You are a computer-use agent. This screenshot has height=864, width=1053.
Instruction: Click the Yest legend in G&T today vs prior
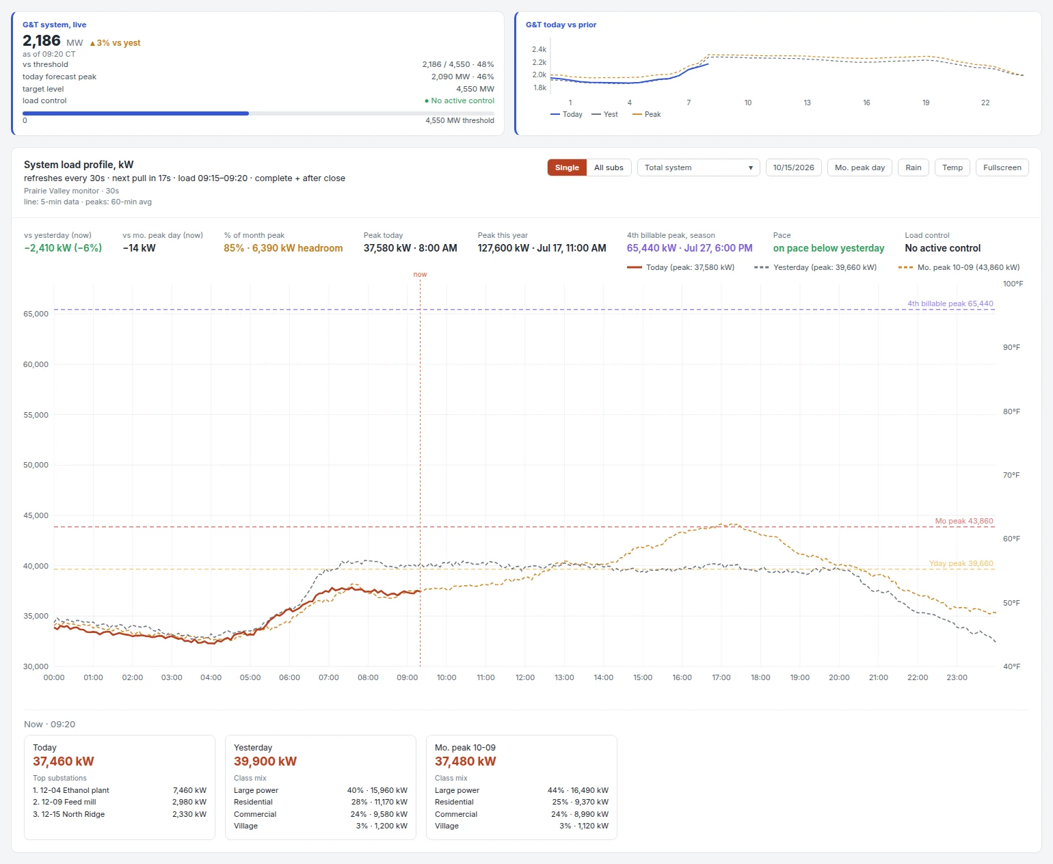pos(605,114)
